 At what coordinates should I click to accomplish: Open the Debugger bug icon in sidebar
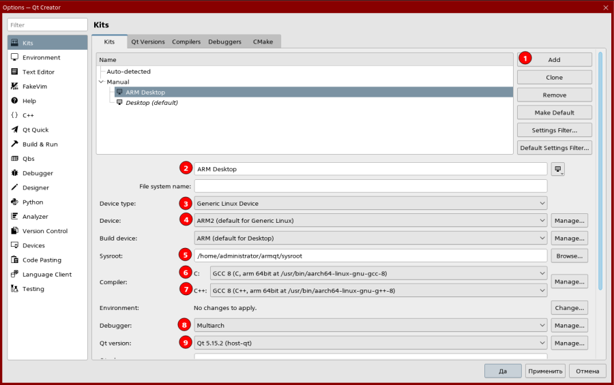14,173
